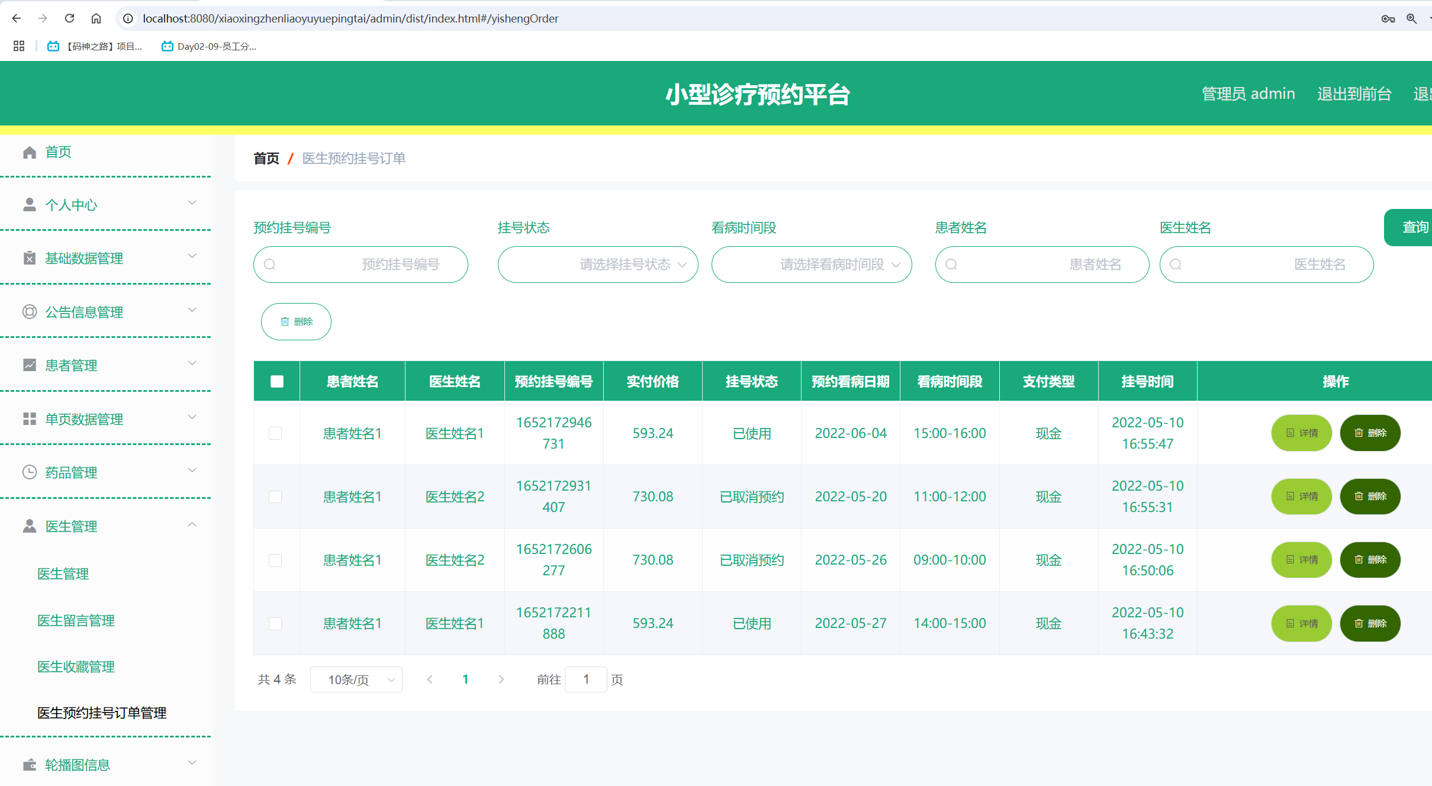Click the grid icon beside 单页数据管理
The image size is (1432, 786).
(x=30, y=419)
